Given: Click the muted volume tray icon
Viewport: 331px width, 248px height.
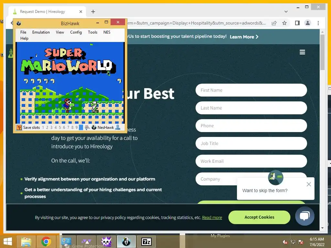Looking at the screenshot, I should (285, 242).
